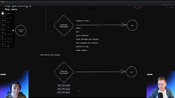Select the Text tool
175x98 pixels.
pyautogui.click(x=96, y=8)
